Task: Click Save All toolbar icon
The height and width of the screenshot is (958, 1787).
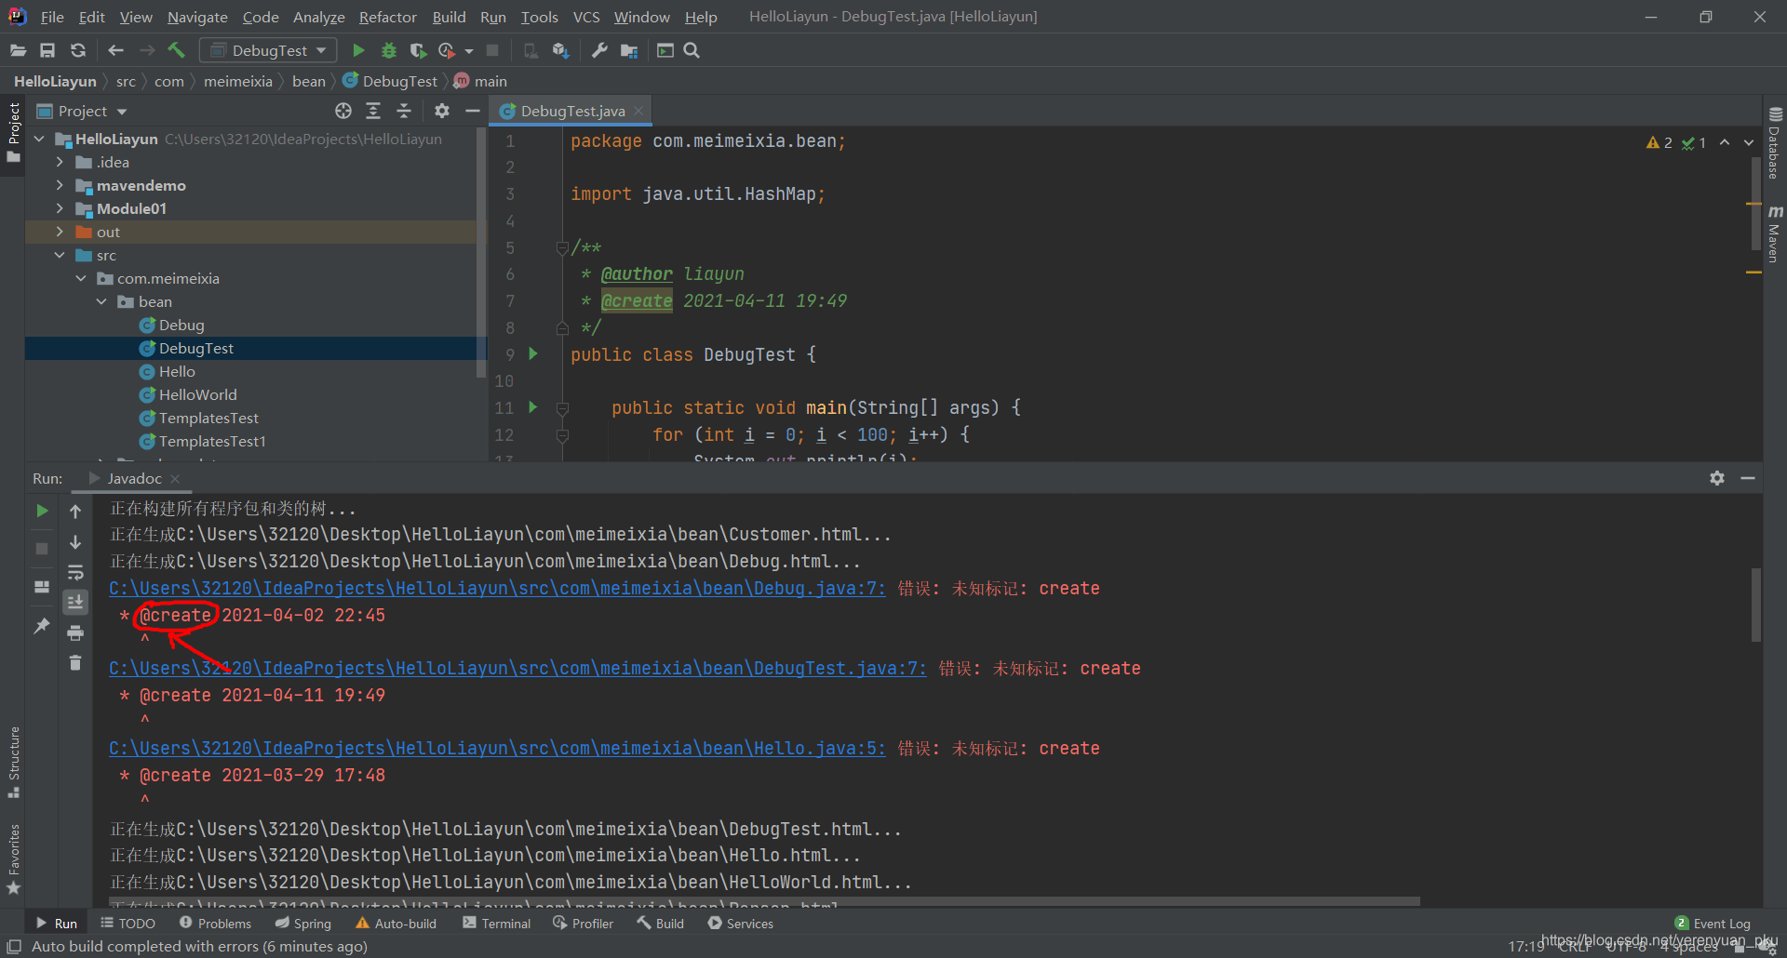Action: tap(47, 50)
